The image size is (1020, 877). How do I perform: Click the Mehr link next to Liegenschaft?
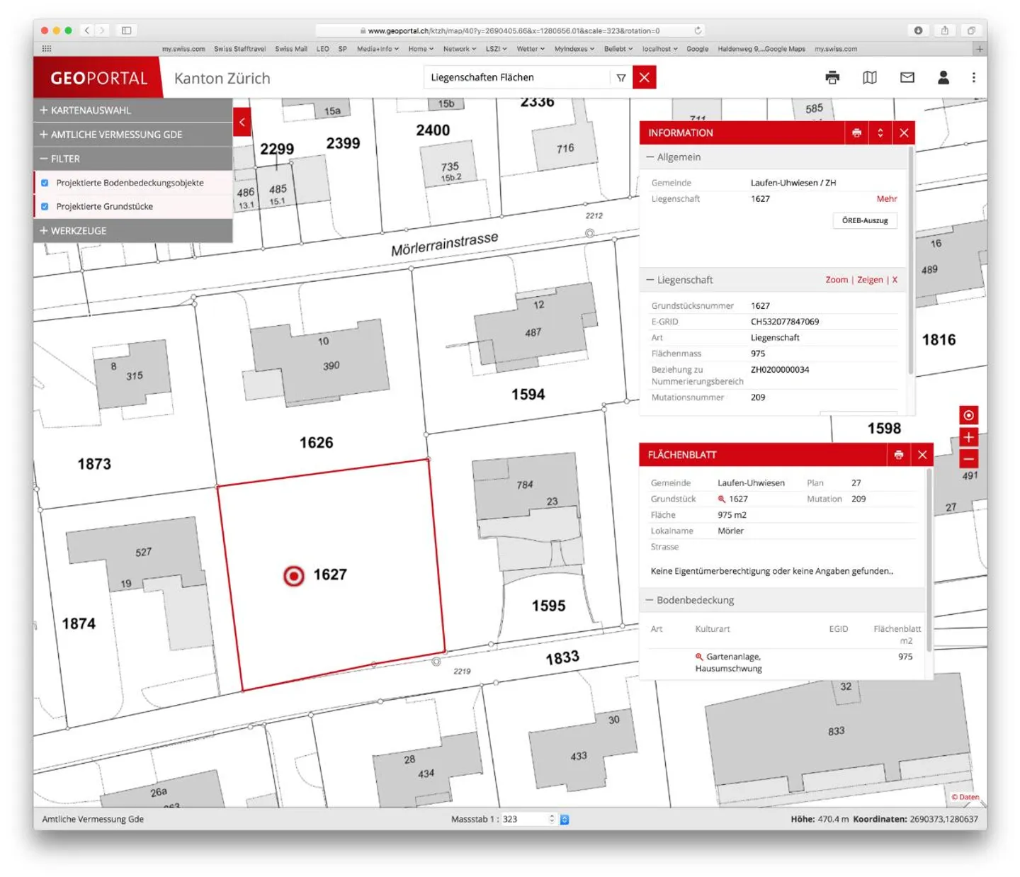(x=886, y=199)
